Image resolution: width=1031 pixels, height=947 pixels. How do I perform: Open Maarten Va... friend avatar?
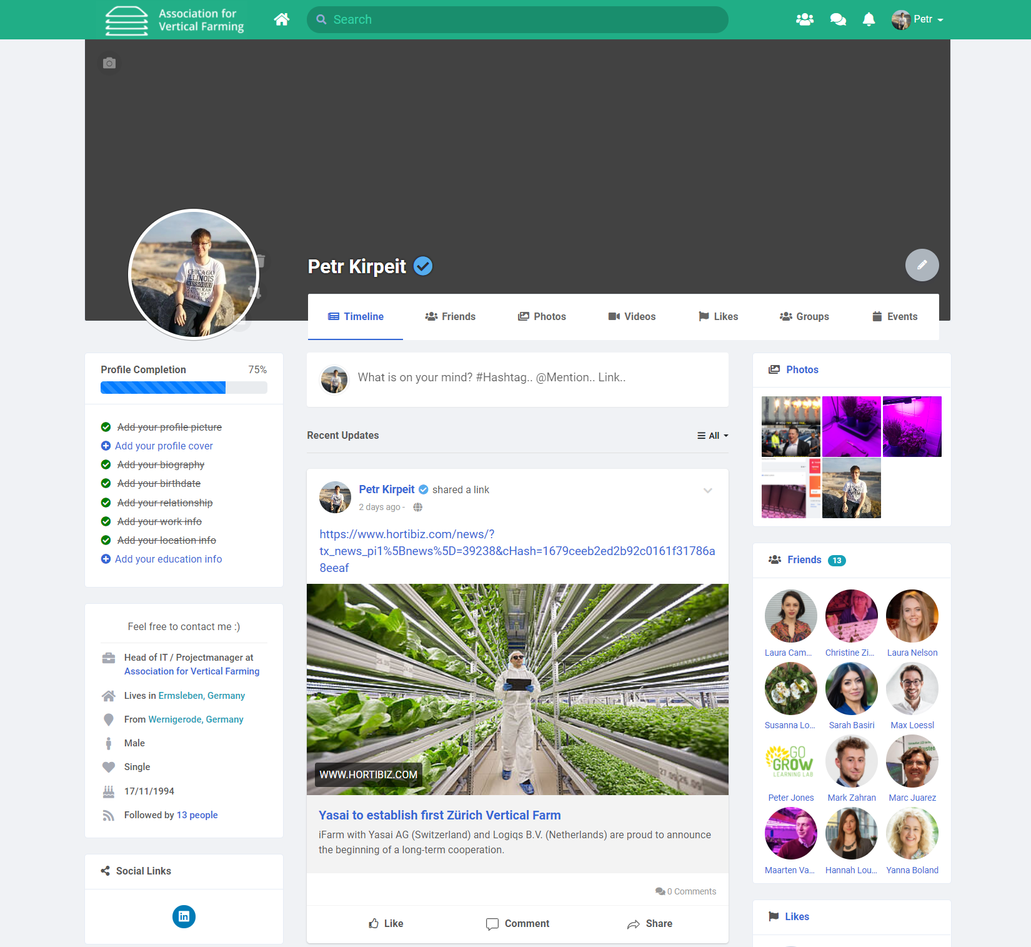click(791, 834)
